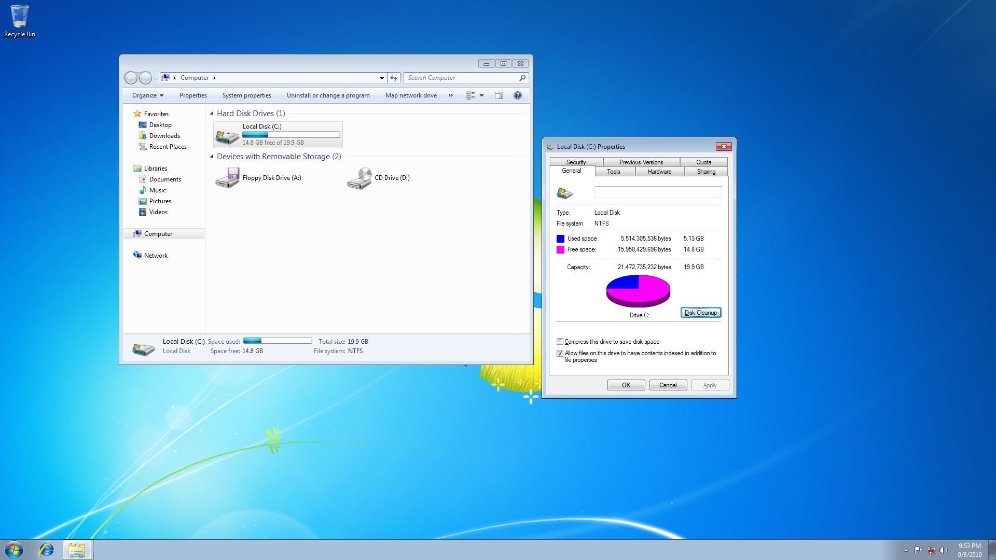
Task: Show hidden tray icons arrow
Action: pos(906,550)
